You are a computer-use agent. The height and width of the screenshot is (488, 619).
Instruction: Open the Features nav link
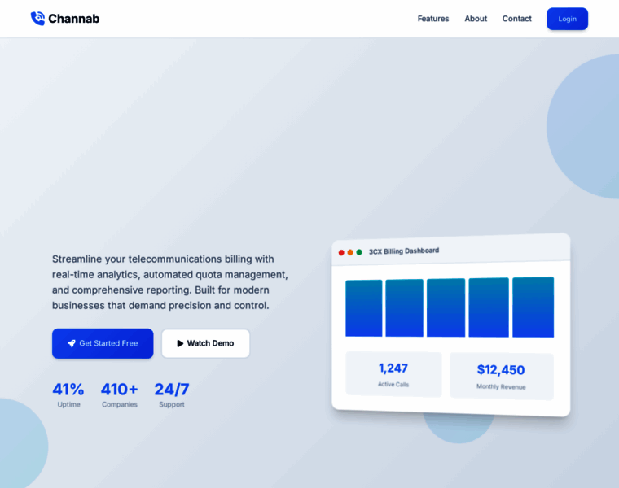[x=433, y=19]
